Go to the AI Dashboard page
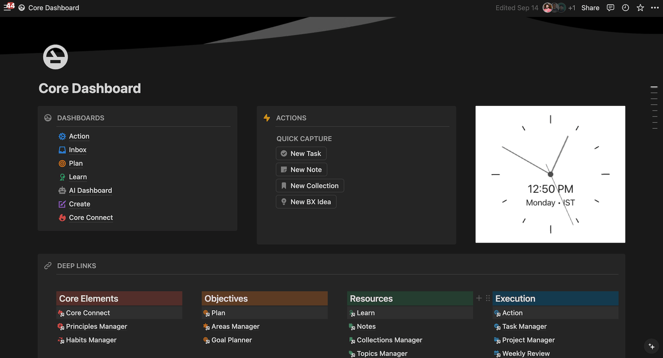The width and height of the screenshot is (663, 358). [90, 190]
